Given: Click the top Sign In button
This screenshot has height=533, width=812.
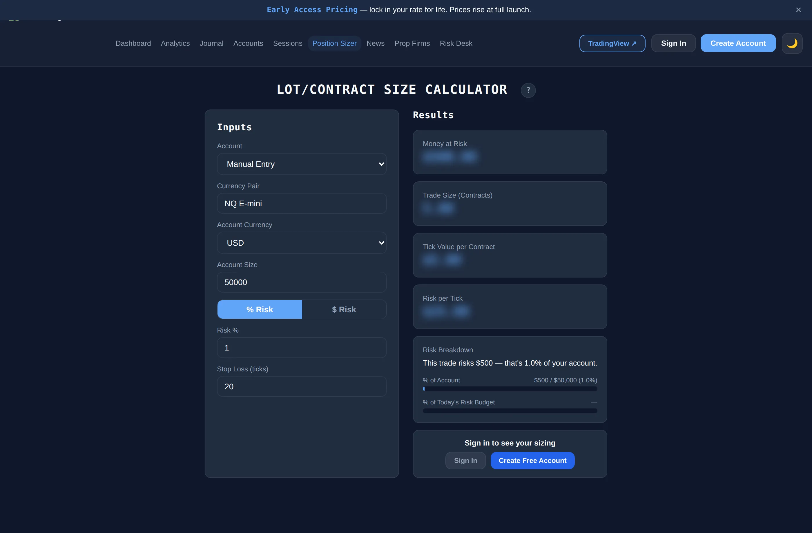Looking at the screenshot, I should 673,43.
